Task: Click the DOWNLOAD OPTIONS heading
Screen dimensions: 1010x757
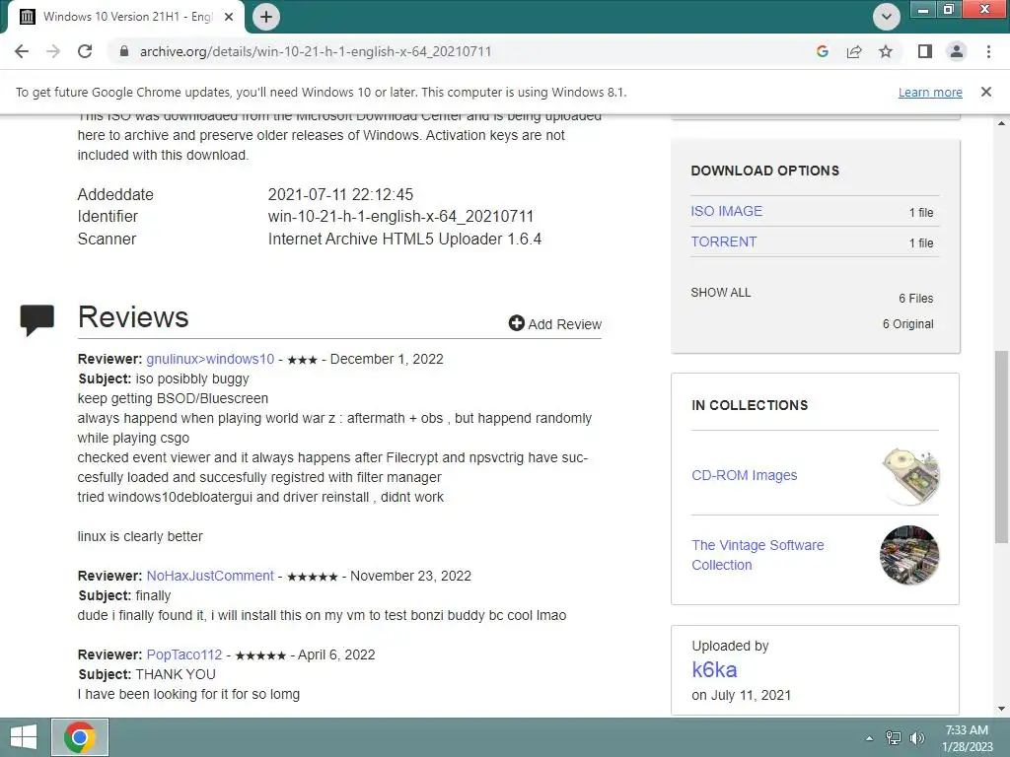Action: pyautogui.click(x=765, y=171)
